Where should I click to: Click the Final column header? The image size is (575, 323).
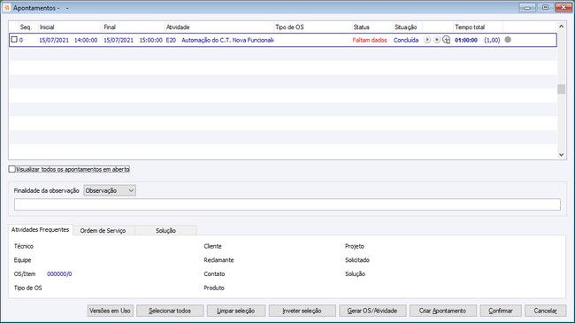click(x=134, y=27)
